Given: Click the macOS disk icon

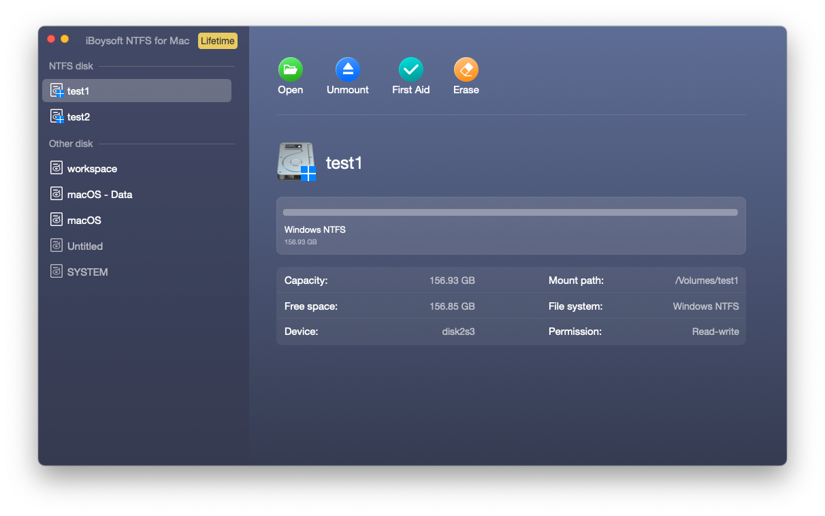Looking at the screenshot, I should coord(56,220).
